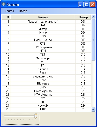
Task: Click the Номер column header
Action: pos(83,17)
